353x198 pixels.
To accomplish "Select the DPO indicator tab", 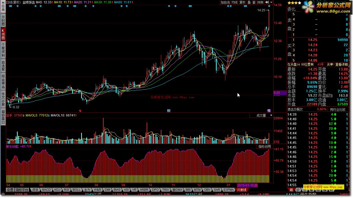I will click(x=155, y=190).
